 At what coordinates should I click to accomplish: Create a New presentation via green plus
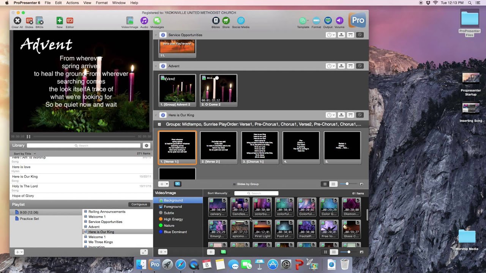pyautogui.click(x=60, y=21)
